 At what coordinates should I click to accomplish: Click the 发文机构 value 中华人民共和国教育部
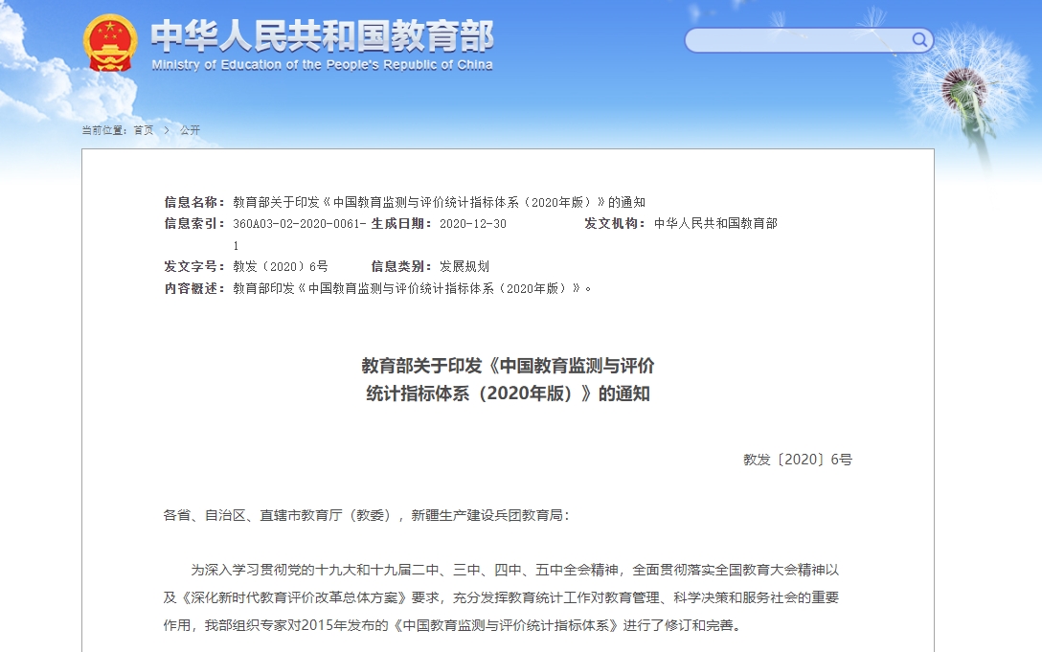click(x=715, y=223)
